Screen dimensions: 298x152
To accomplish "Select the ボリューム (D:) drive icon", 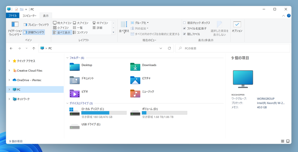I will point(135,113).
